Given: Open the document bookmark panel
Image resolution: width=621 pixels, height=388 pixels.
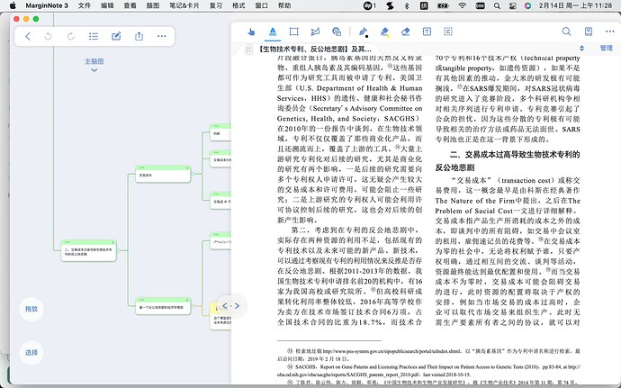Looking at the screenshot, I should click(589, 32).
